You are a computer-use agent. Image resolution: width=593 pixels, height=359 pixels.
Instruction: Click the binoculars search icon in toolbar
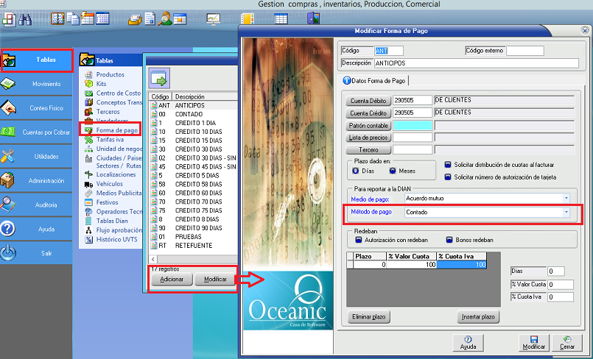pyautogui.click(x=25, y=18)
